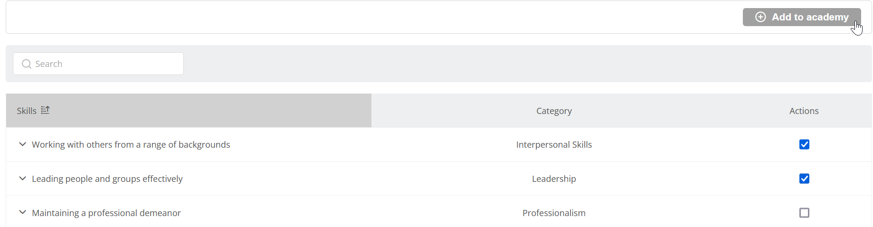
Task: Click the sort icon next to Skills
Action: [x=45, y=110]
